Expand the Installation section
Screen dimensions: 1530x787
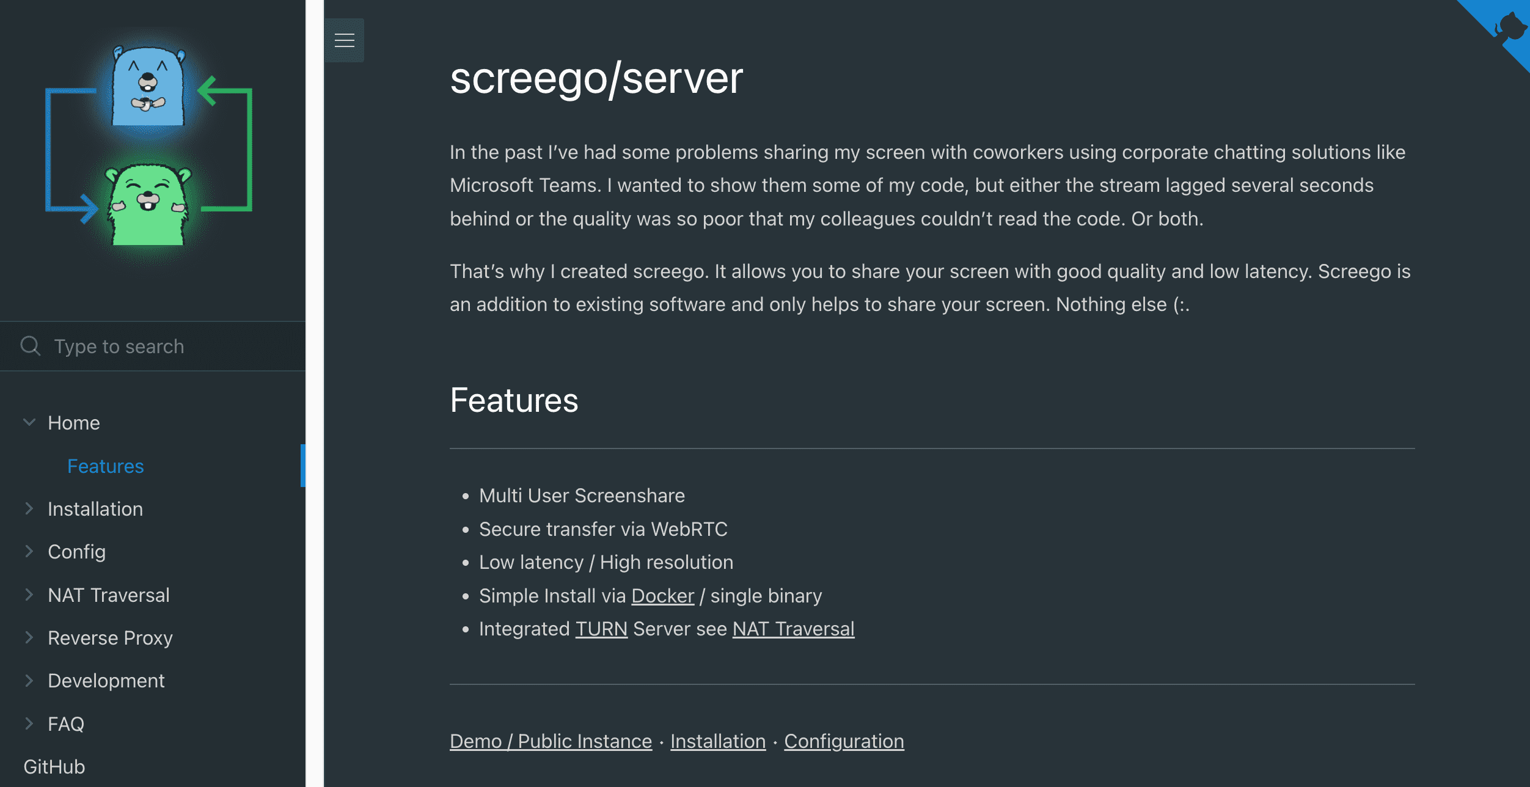27,507
